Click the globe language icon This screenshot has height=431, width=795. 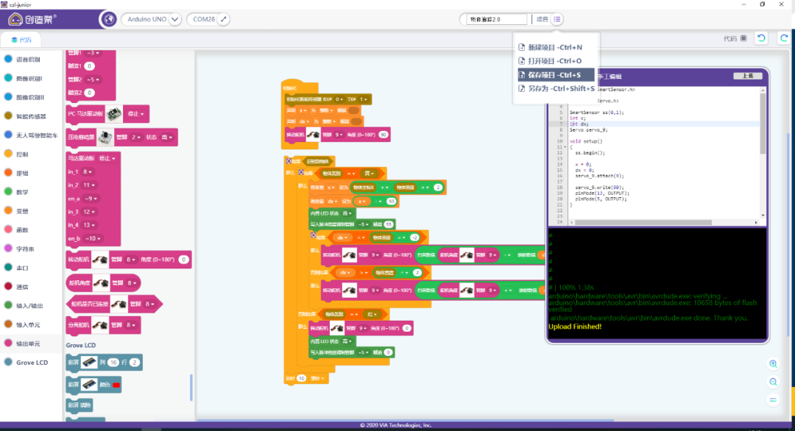107,19
